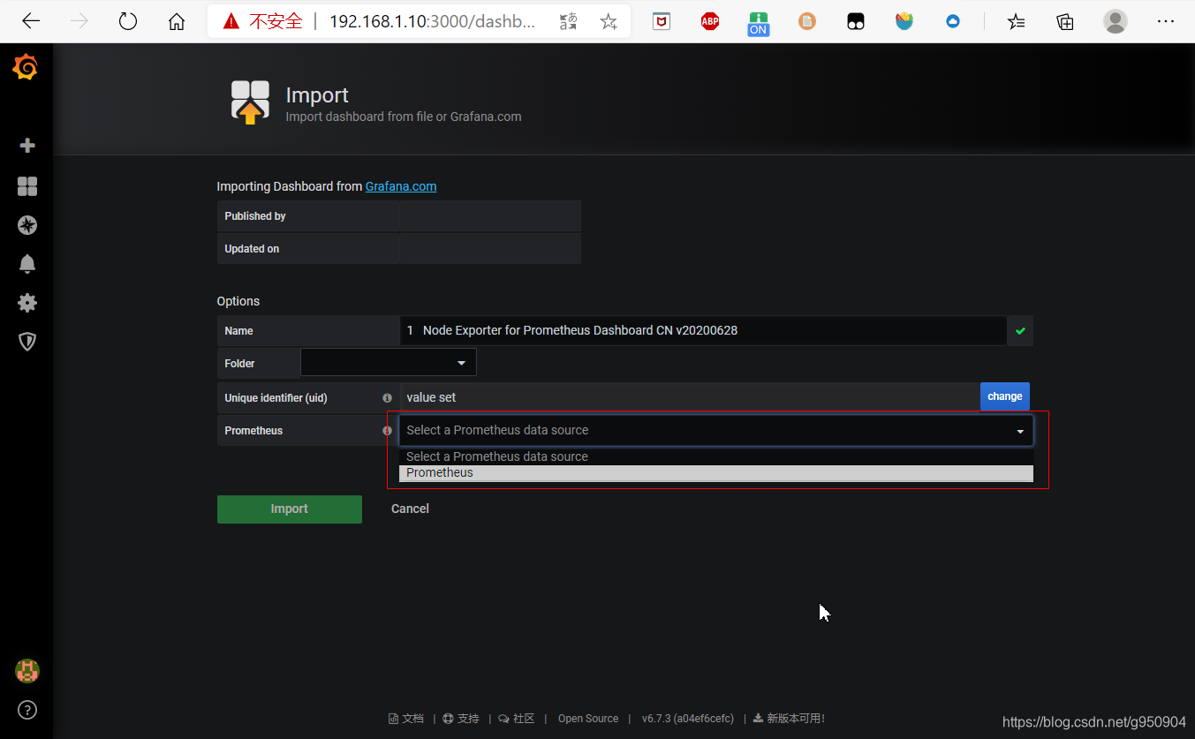Open the black mask extension icon
Screen dimensions: 1195x739
click(856, 21)
